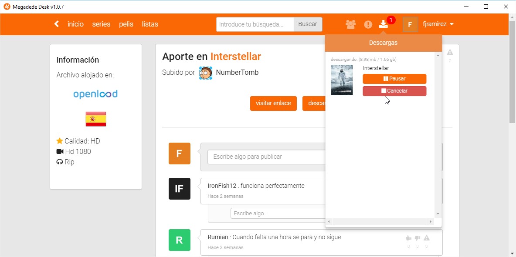
Task: Click Rumian's 'Cuando falta una hora' comment text
Action: coord(287,237)
